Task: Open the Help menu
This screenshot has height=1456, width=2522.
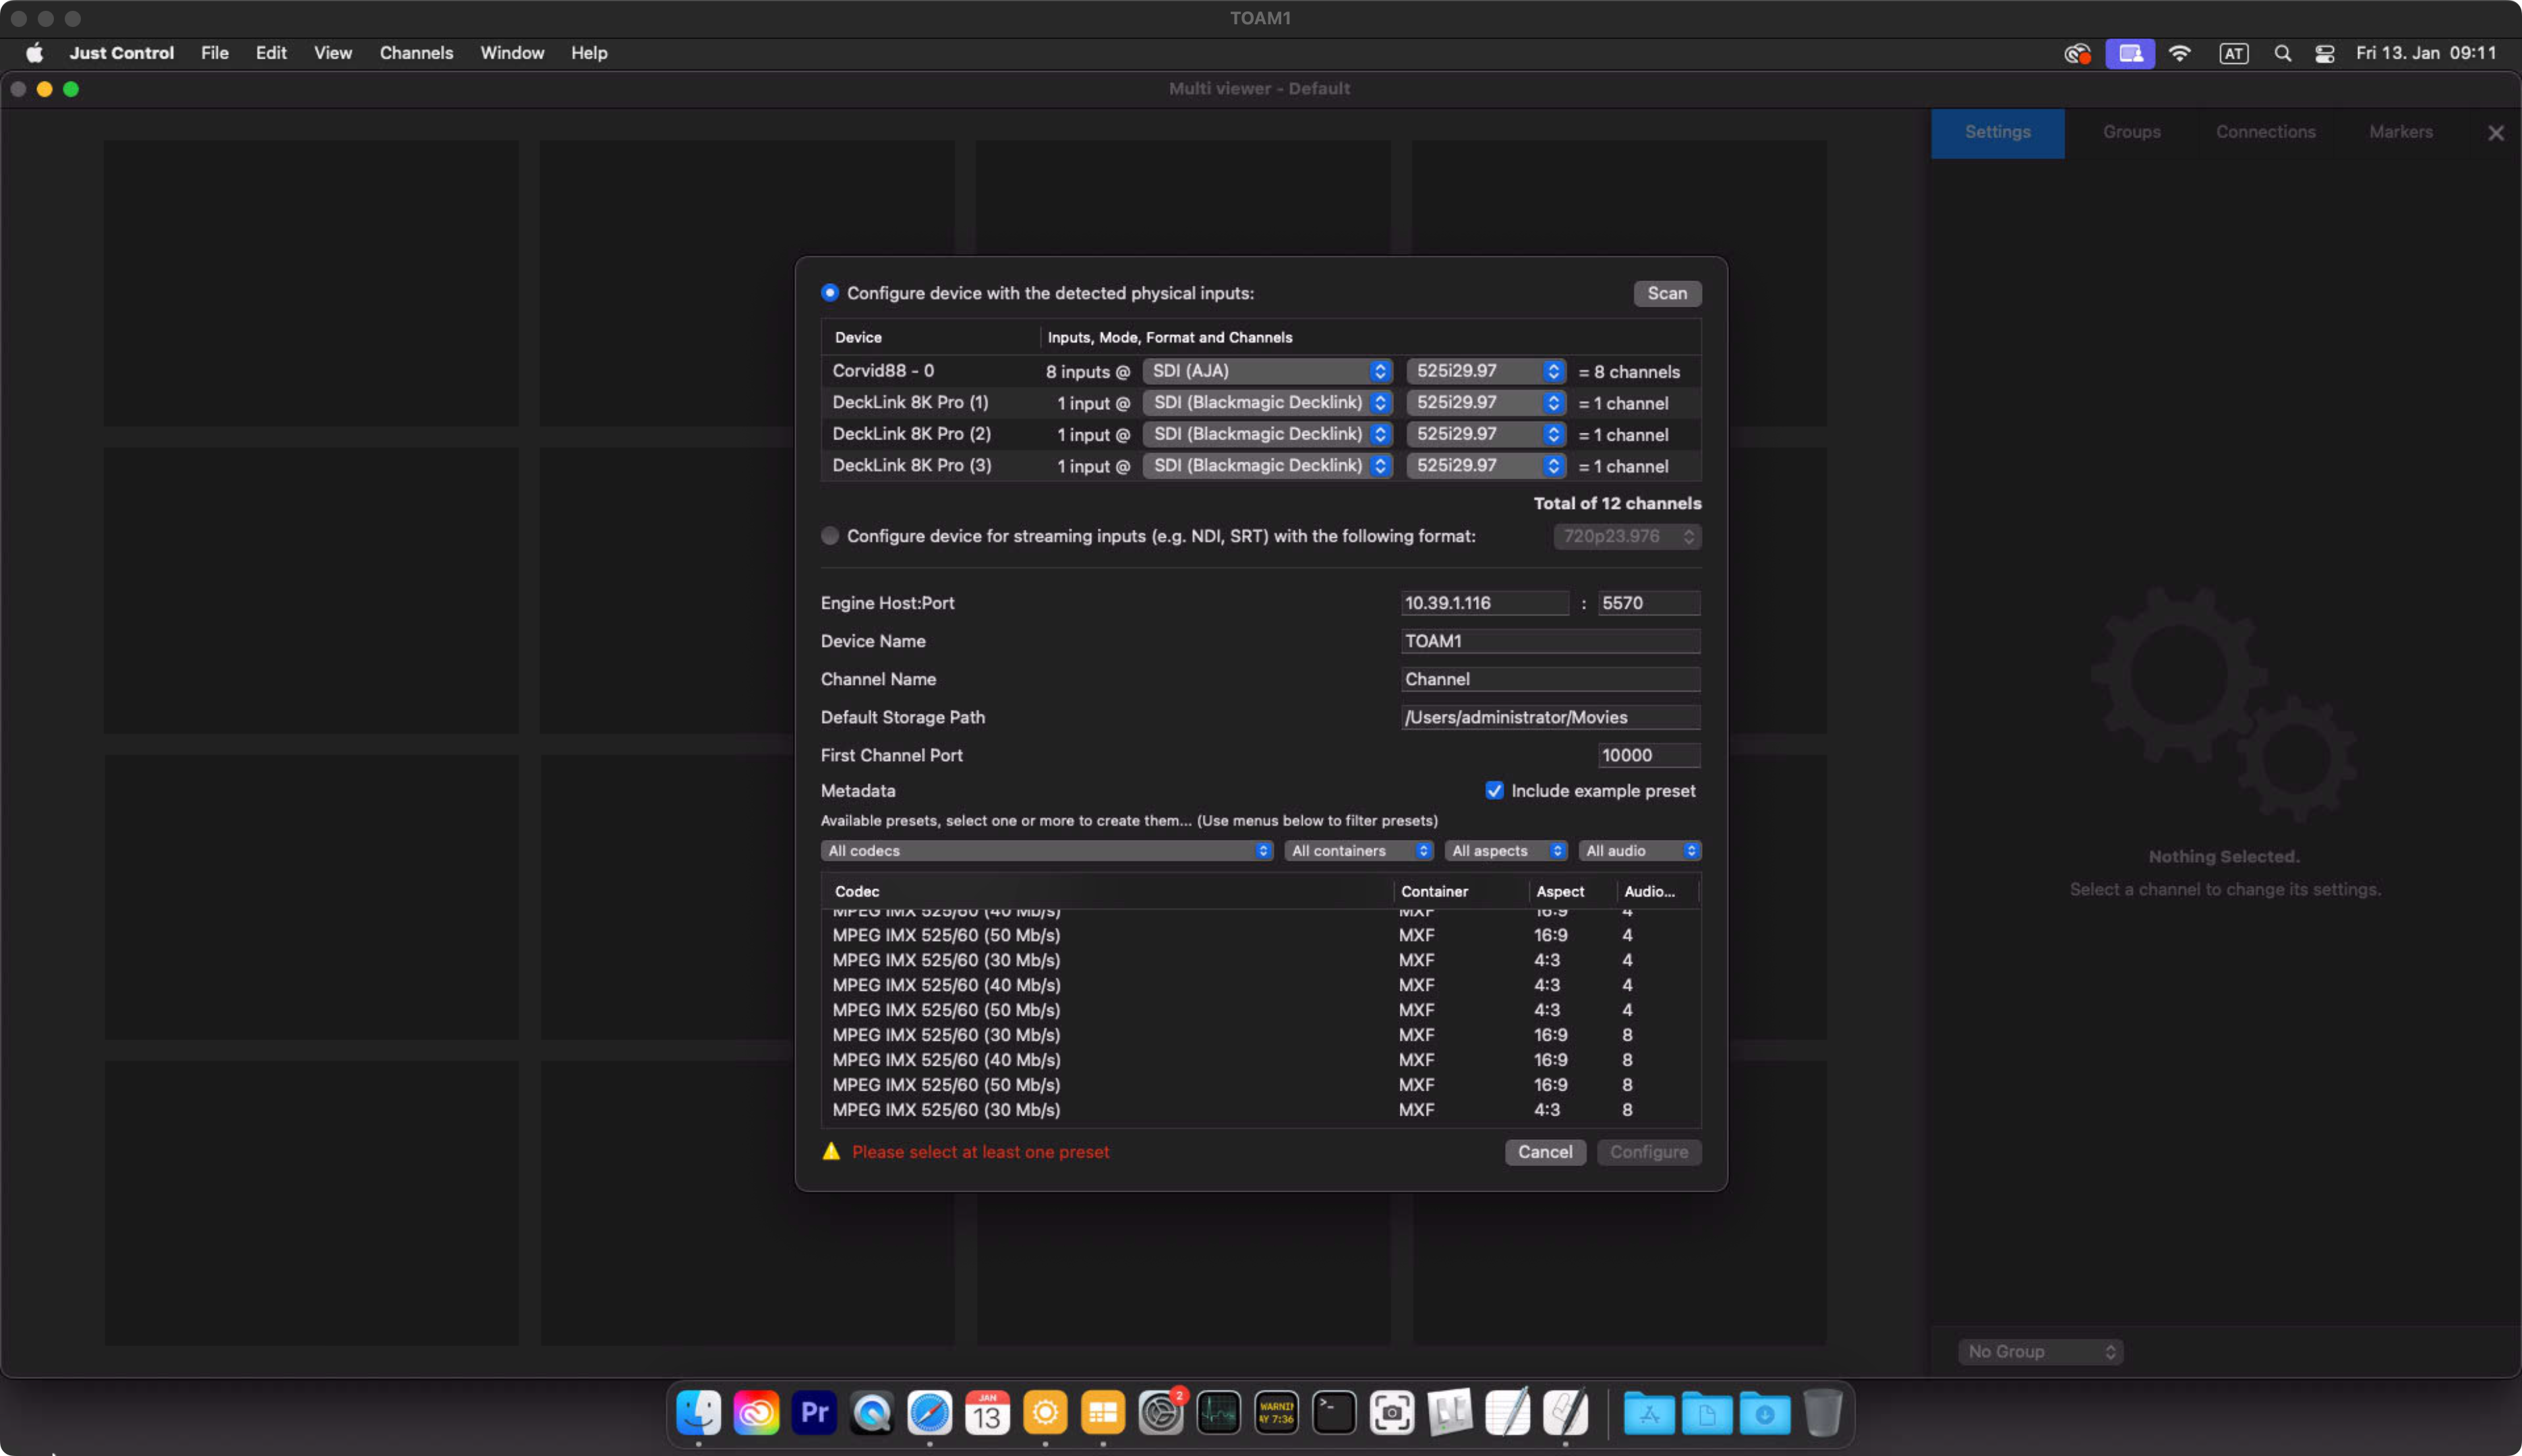Action: click(x=589, y=53)
